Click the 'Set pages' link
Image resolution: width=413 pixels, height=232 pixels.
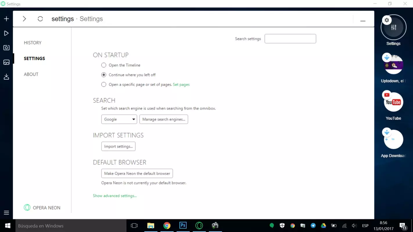[x=181, y=85]
